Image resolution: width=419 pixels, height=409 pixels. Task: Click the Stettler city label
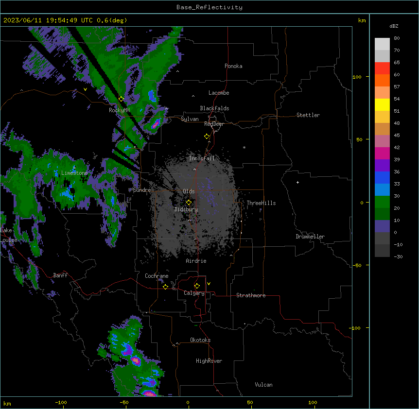[x=308, y=115]
